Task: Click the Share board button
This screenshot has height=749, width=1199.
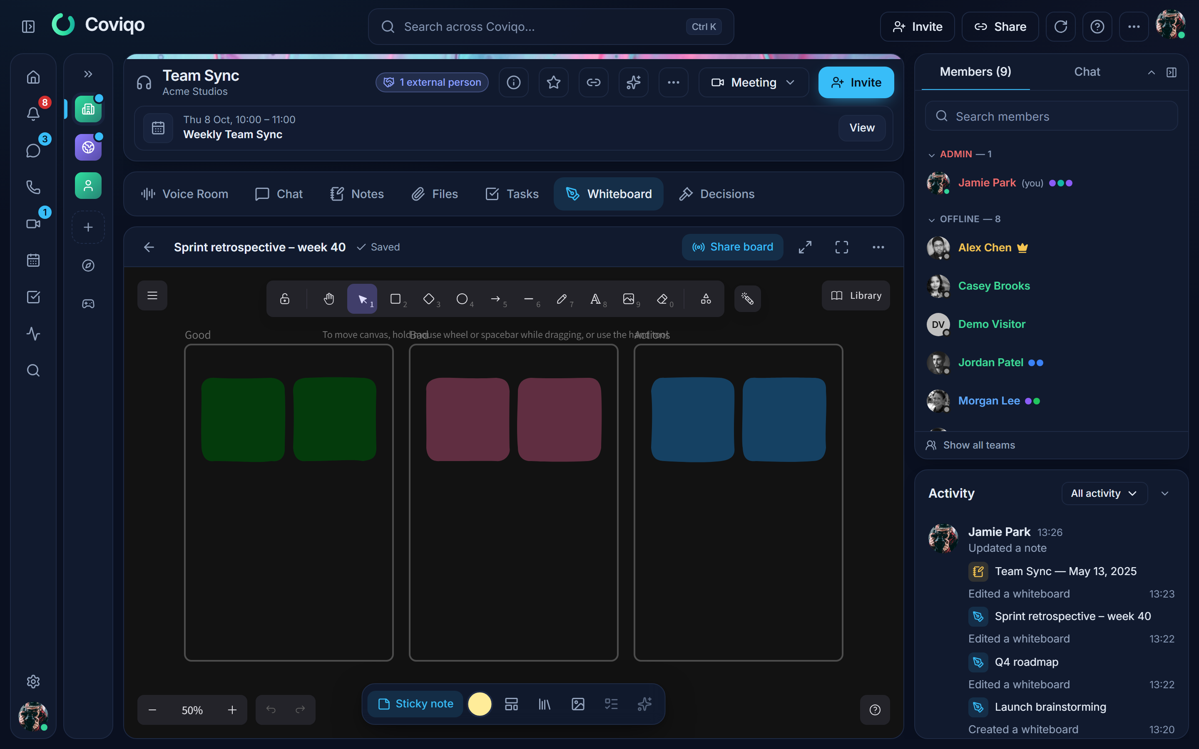Action: [732, 247]
